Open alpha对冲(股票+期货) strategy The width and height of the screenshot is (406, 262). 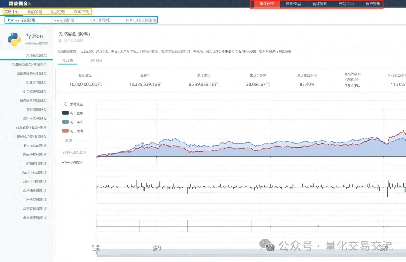click(x=32, y=127)
